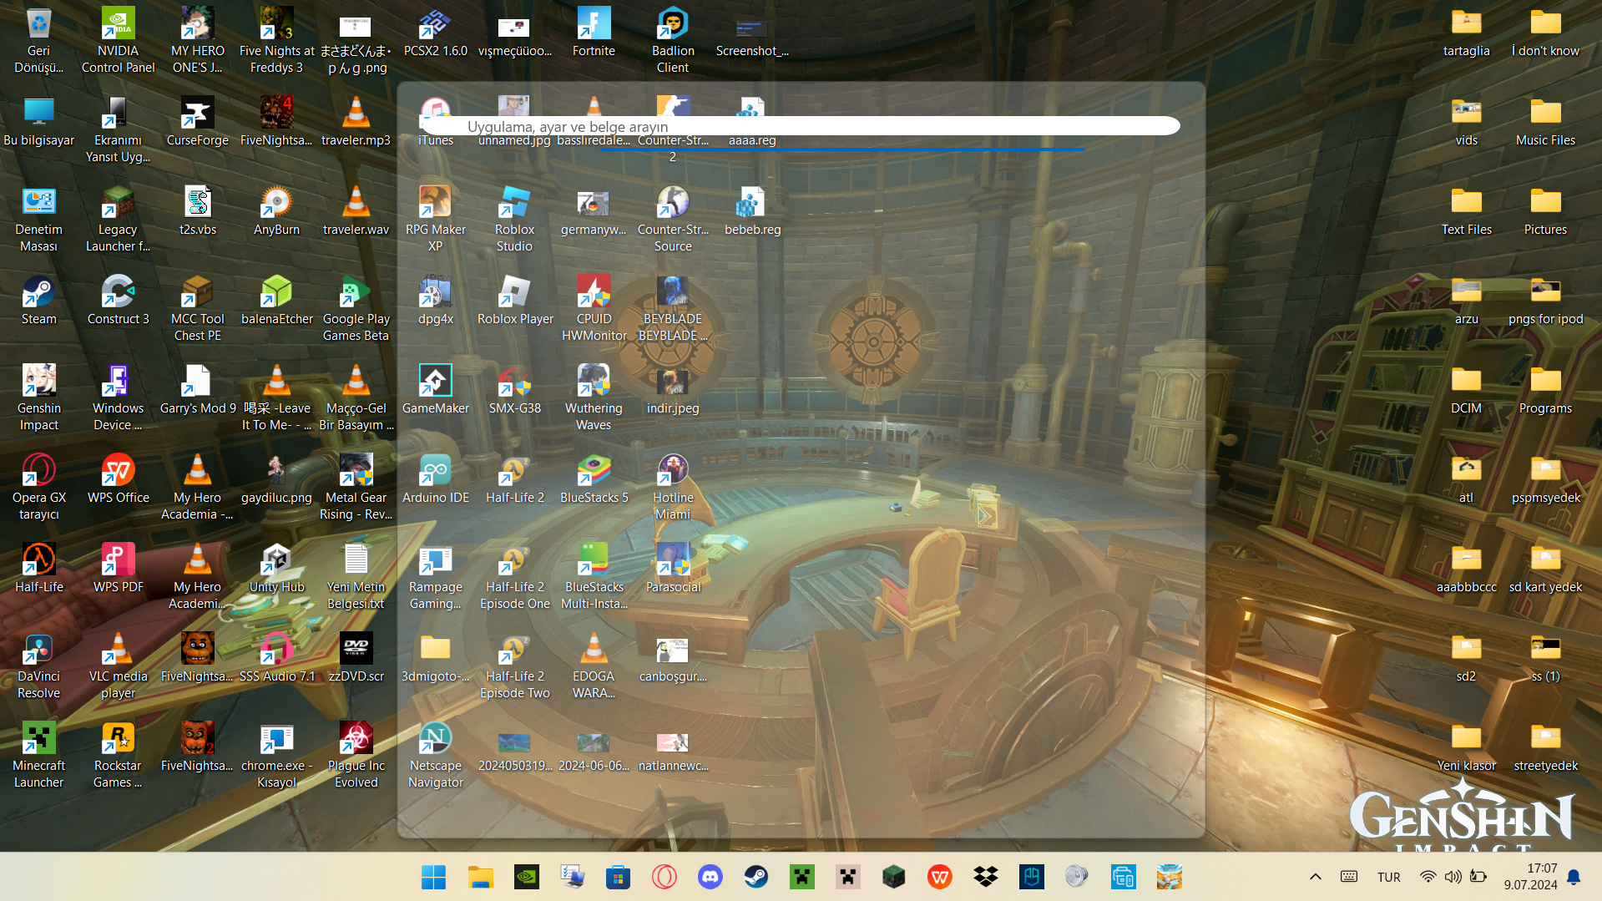The width and height of the screenshot is (1602, 901).
Task: Open the tartaglia folder
Action: click(x=1466, y=32)
